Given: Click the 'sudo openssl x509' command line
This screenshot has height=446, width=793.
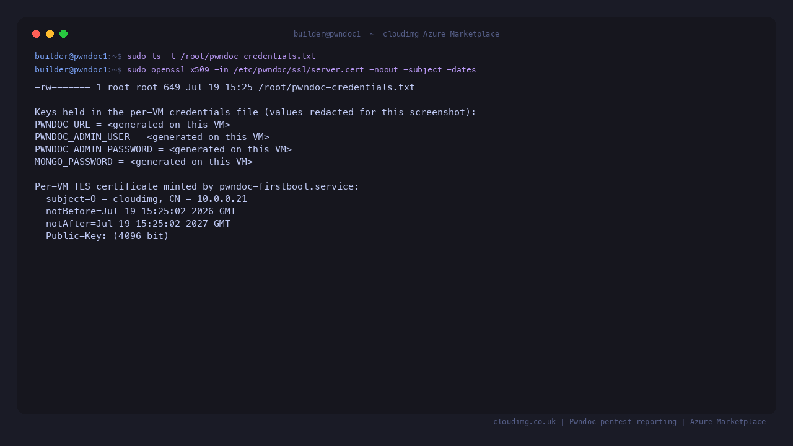Looking at the screenshot, I should (x=301, y=70).
